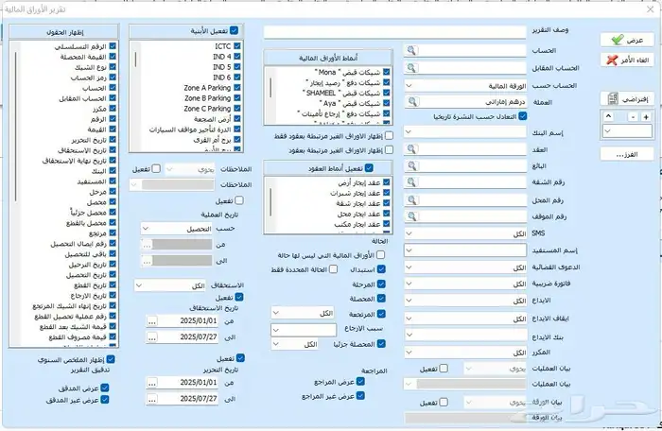Toggle عرض غير المدقق checkbox
This screenshot has width=662, height=431.
[105, 400]
